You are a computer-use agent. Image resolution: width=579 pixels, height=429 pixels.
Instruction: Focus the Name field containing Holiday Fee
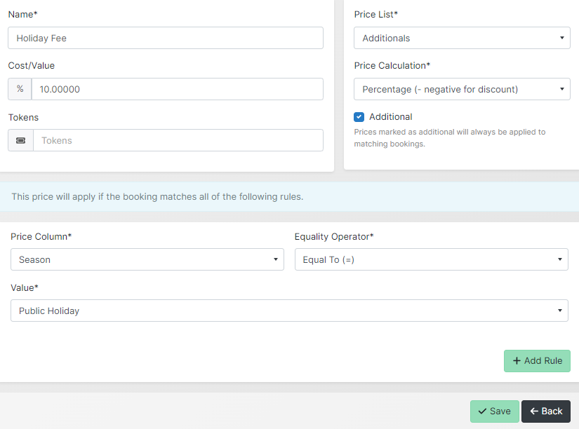(x=166, y=38)
